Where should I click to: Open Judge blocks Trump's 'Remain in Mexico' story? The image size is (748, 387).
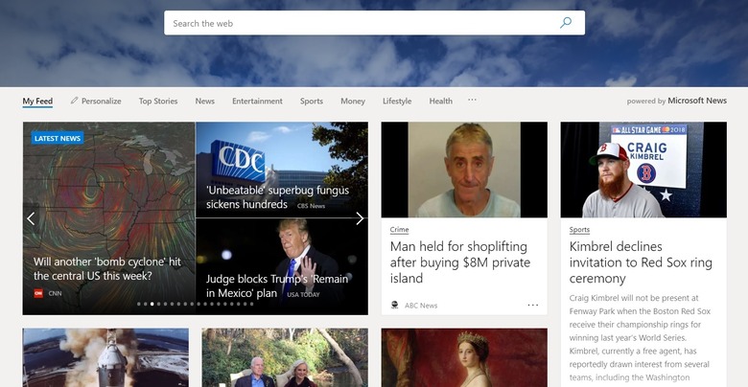[x=277, y=286]
